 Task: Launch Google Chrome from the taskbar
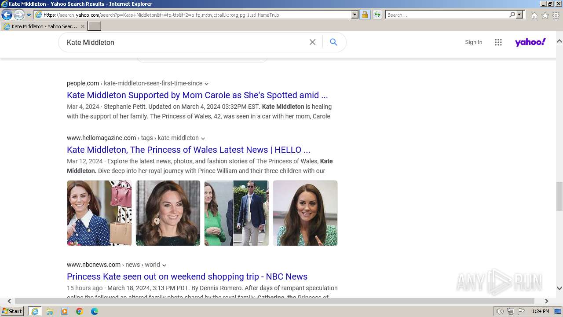(80, 311)
